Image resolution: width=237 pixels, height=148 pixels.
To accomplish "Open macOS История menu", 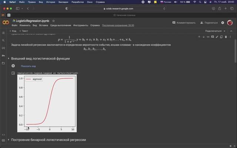I will click(51, 2).
